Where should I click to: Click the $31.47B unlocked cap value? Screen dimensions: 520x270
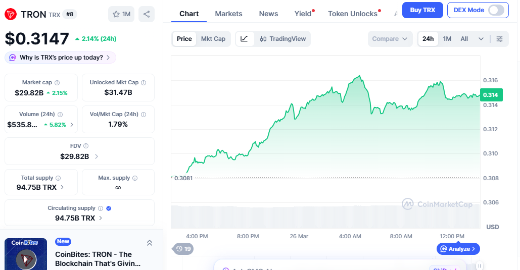point(118,92)
